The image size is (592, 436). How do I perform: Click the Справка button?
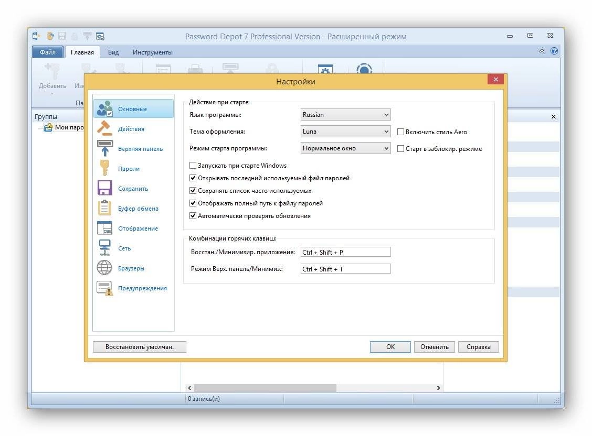[478, 347]
